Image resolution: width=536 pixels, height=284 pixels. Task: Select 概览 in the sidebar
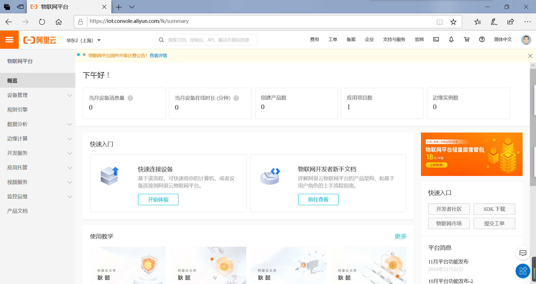(x=38, y=80)
